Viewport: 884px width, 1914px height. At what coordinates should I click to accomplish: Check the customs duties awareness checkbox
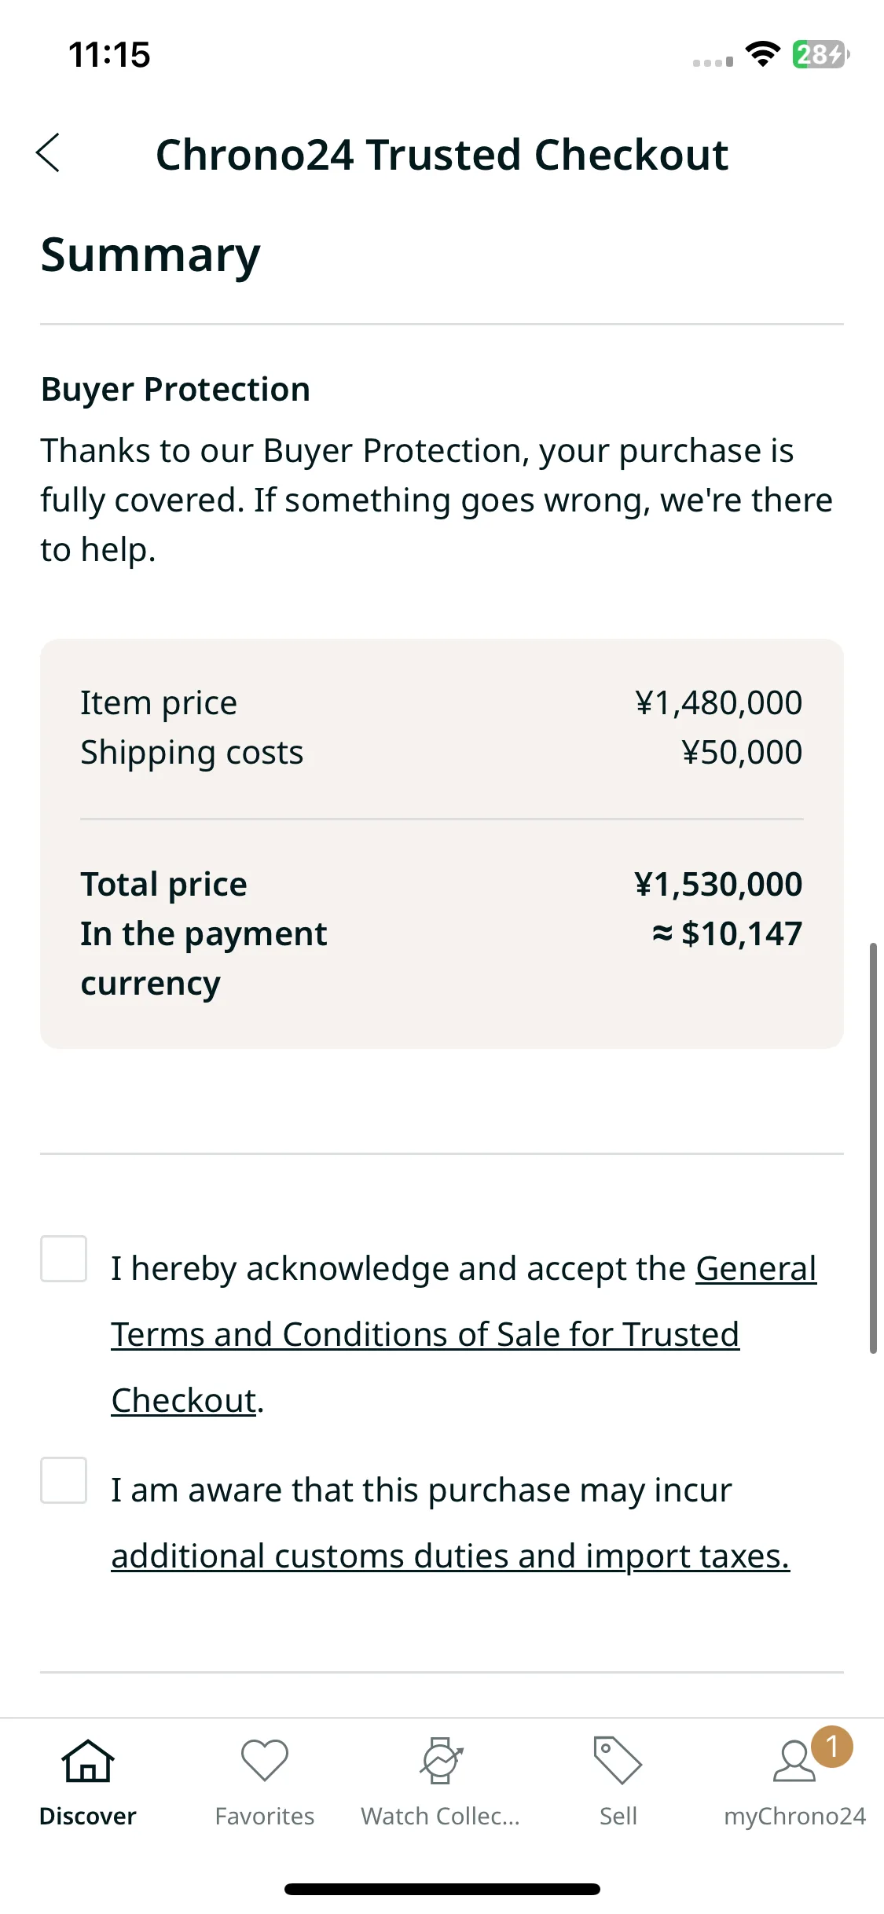pos(64,1480)
